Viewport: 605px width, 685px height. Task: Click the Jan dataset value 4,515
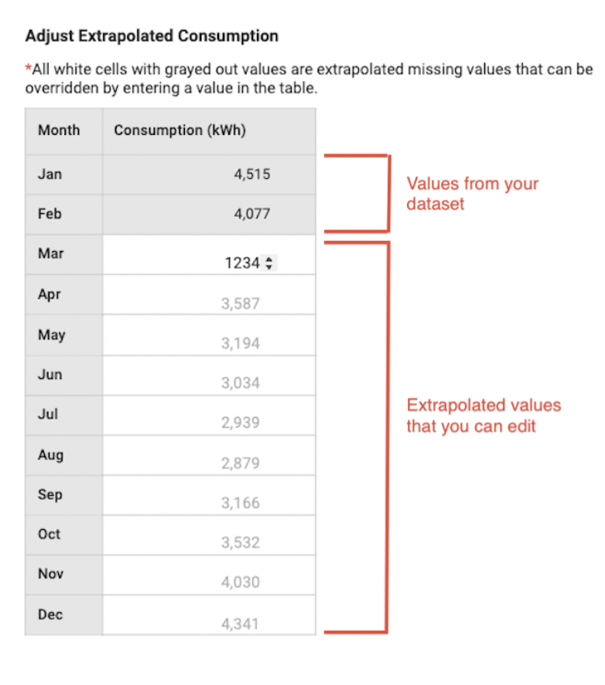(252, 174)
